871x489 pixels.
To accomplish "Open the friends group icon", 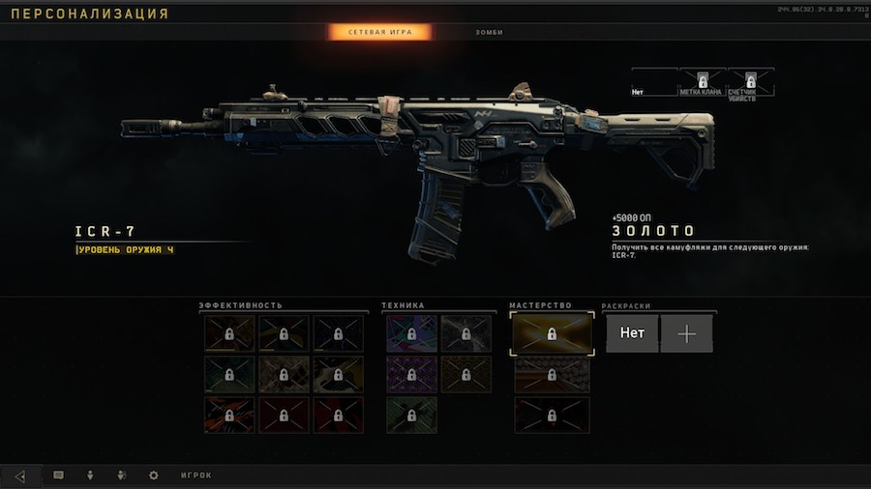I will coord(122,475).
